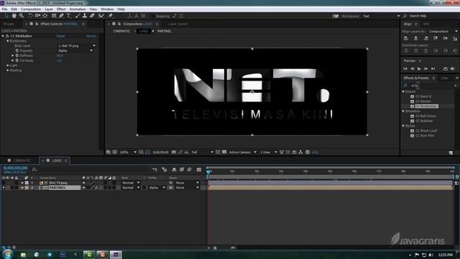Open the Animation menu
Viewport: 460px width, 259px height.
pos(78,9)
